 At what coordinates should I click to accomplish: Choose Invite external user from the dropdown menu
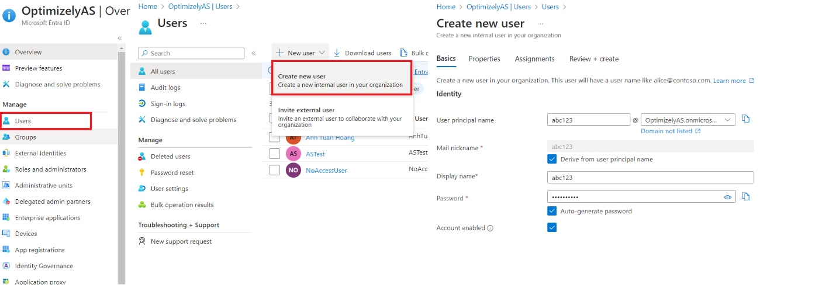(343, 117)
